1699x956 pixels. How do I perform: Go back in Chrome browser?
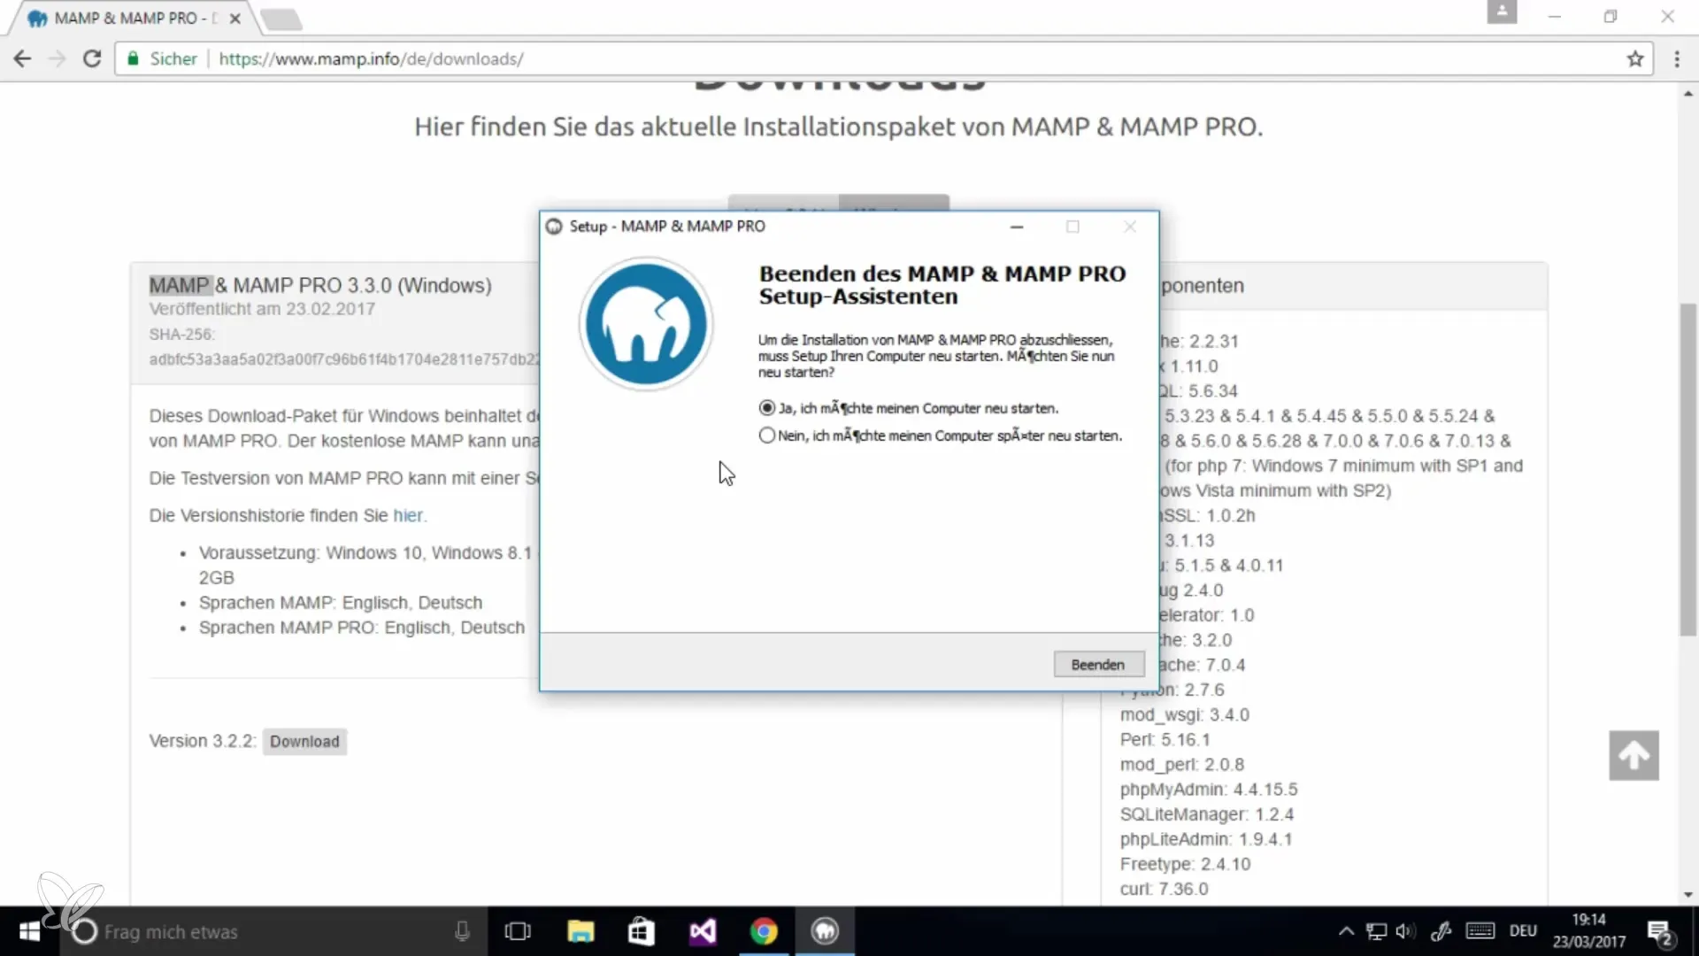click(x=22, y=58)
